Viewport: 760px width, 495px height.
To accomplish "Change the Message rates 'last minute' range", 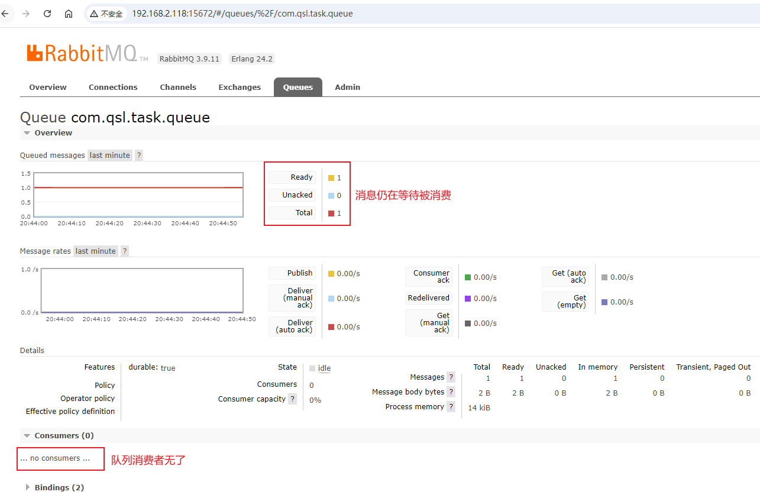I will [x=96, y=251].
